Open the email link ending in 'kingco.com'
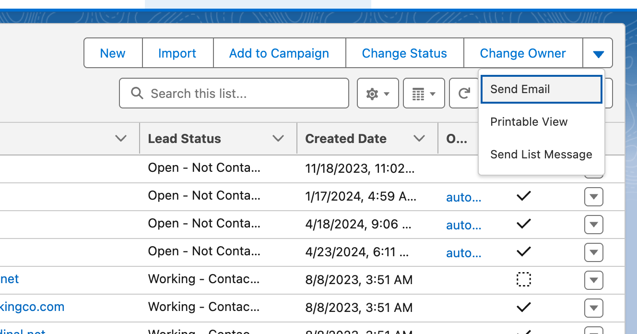 (x=32, y=307)
